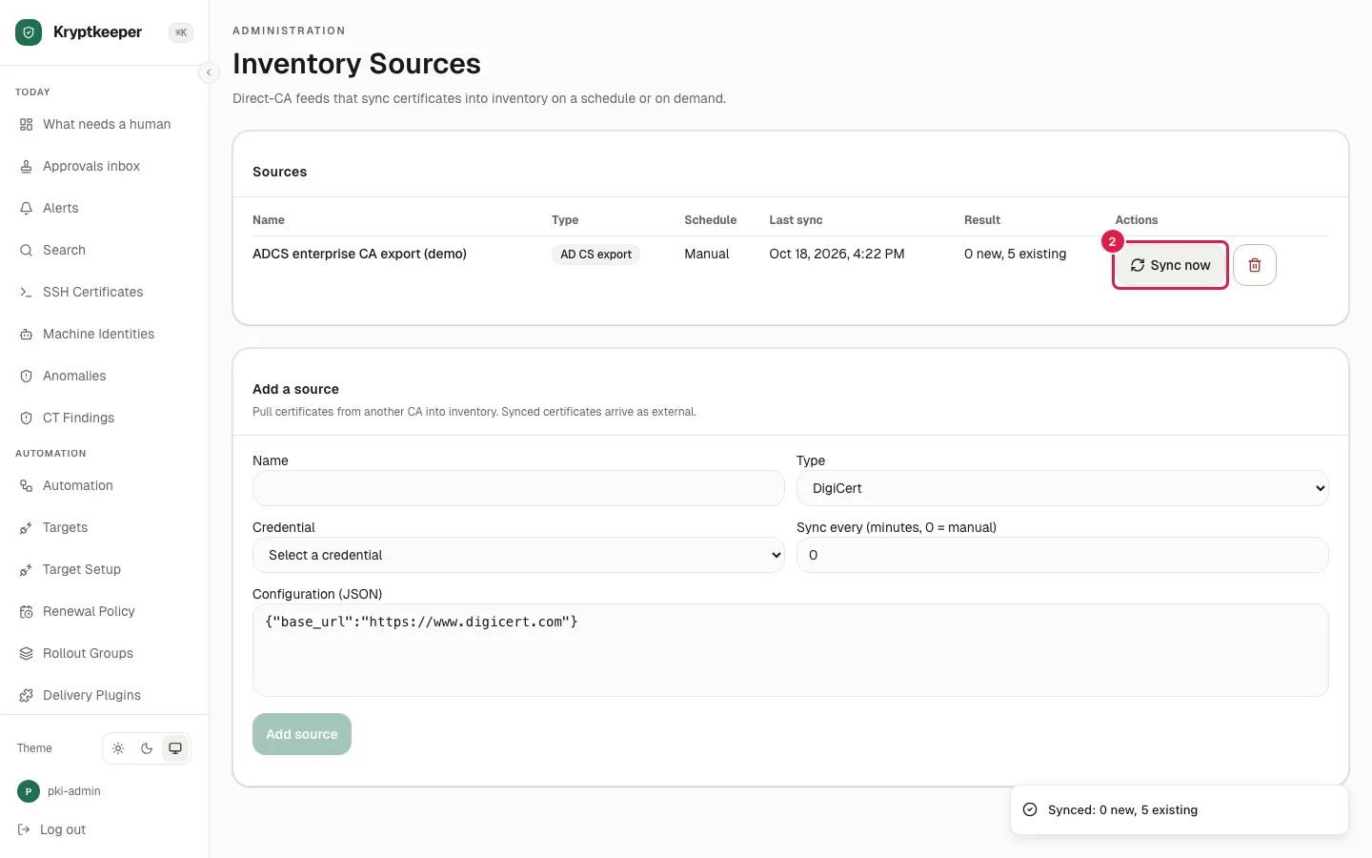Click the ADCS enterprise CA export name

359,254
